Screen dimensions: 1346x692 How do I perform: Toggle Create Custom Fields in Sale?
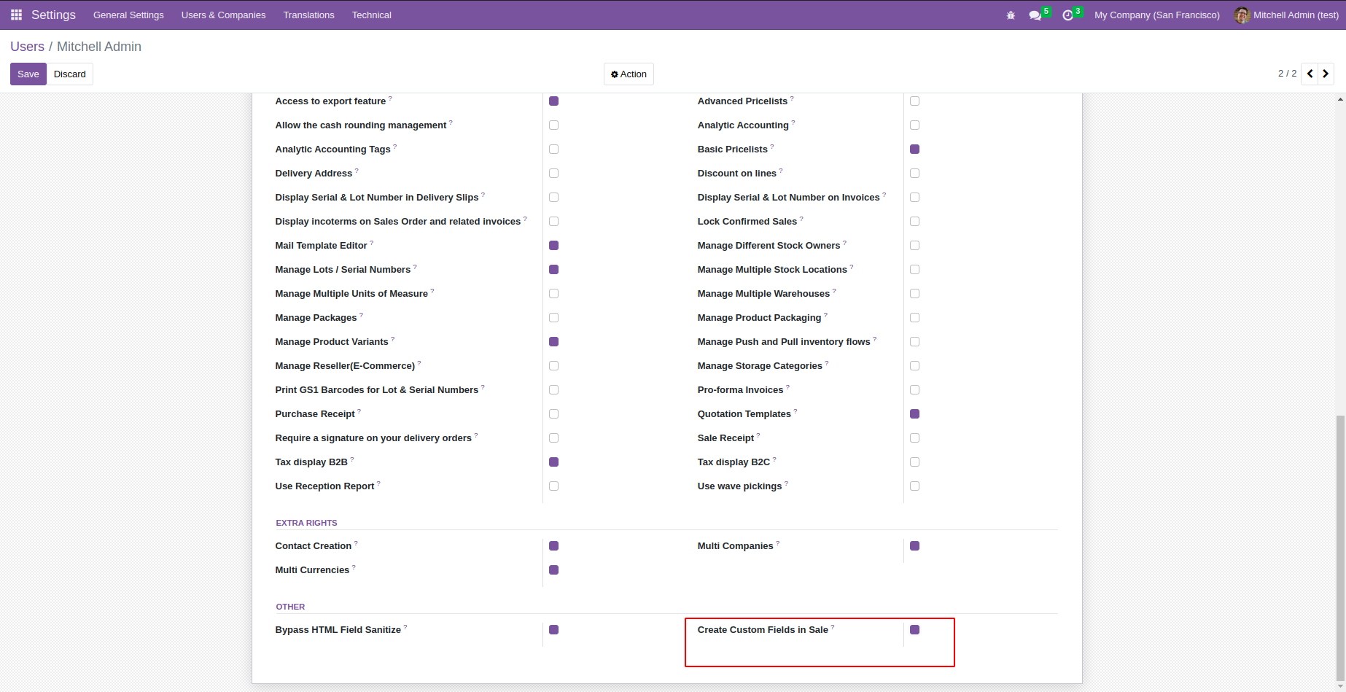(x=915, y=630)
